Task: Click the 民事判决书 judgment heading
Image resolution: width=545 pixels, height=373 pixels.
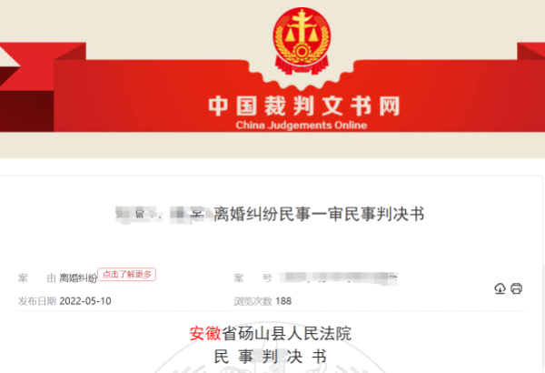Action: [271, 357]
